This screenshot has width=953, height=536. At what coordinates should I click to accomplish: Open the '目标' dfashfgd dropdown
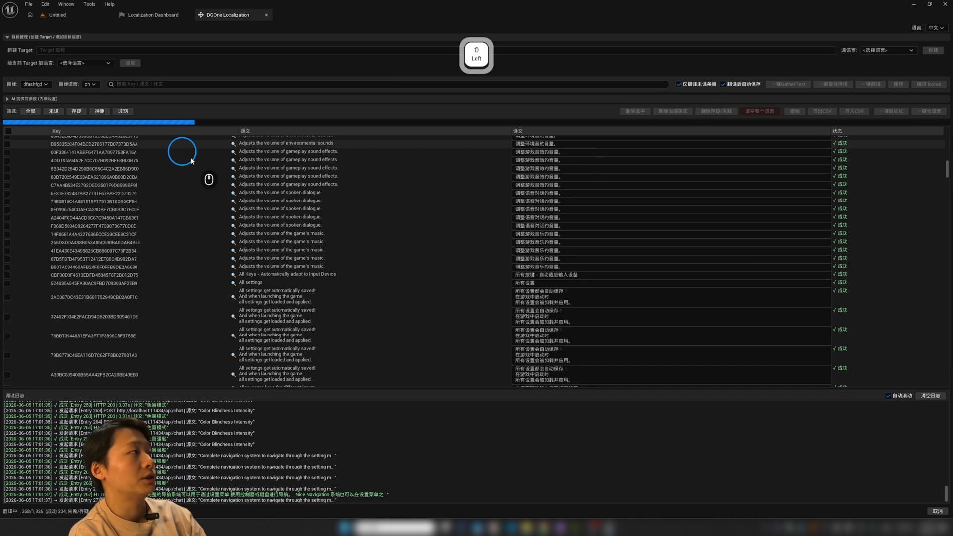pos(36,84)
